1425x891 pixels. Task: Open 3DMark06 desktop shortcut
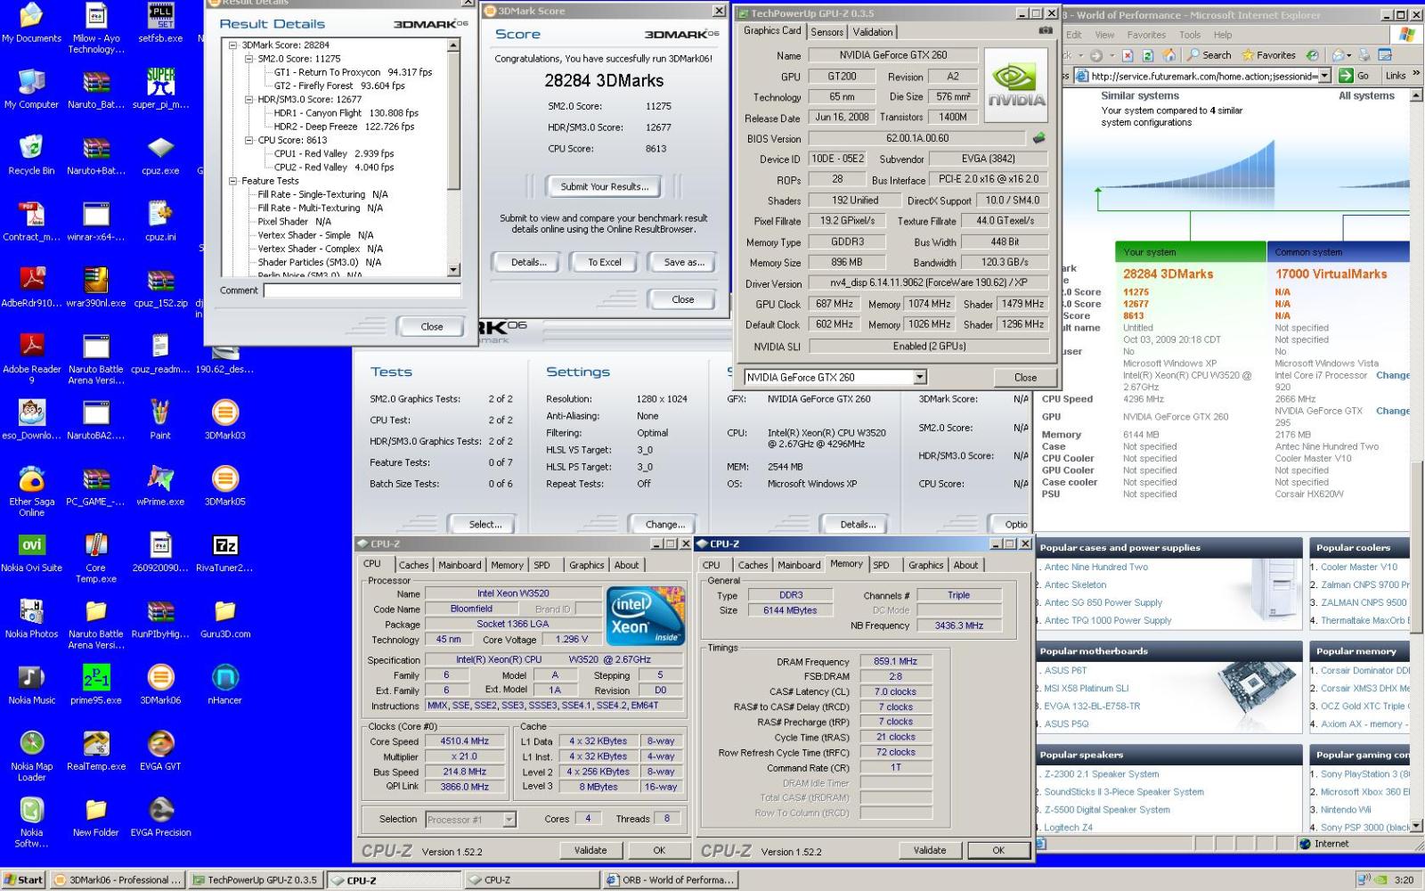pos(160,683)
